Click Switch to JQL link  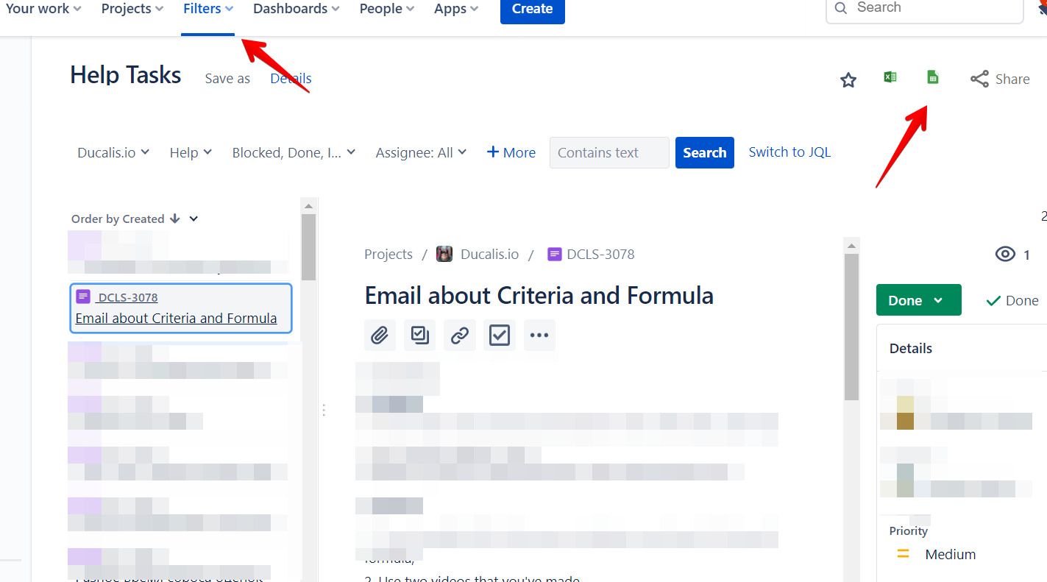pos(789,152)
